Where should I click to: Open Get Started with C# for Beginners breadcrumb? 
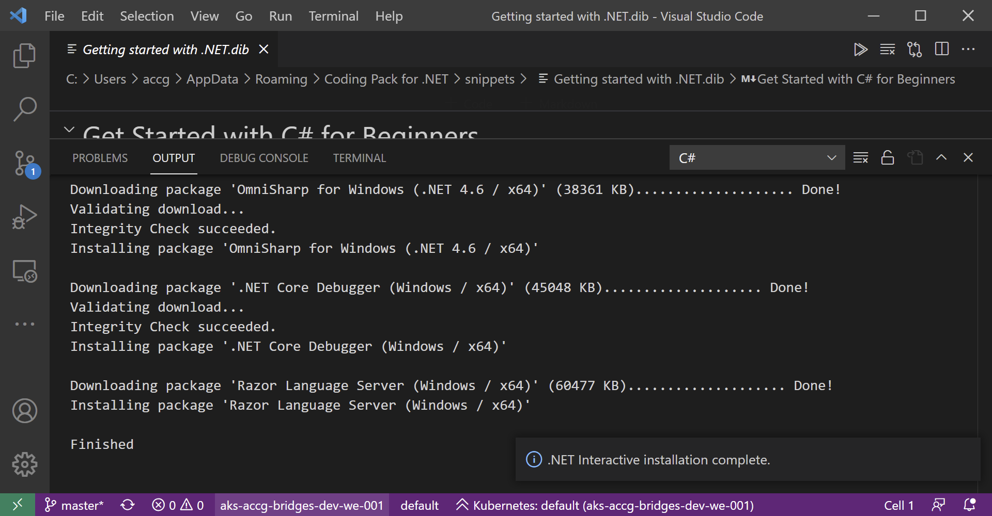coord(848,79)
